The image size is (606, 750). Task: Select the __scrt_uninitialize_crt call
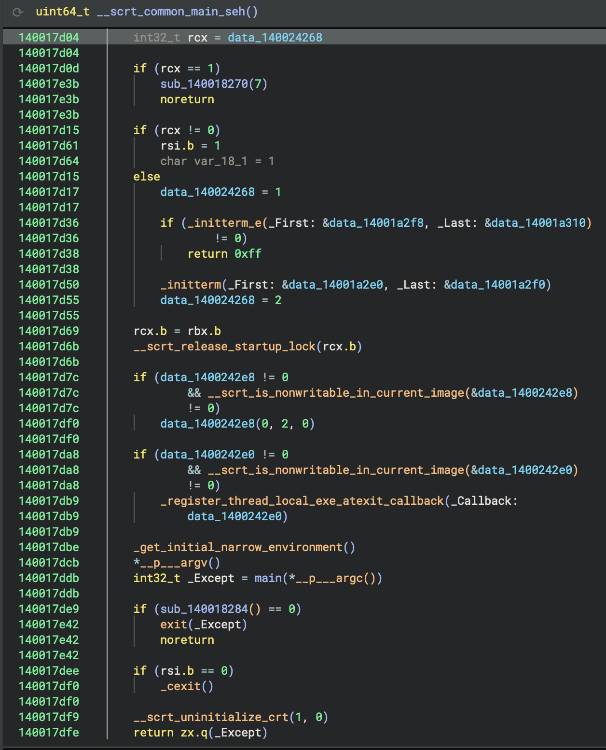click(x=211, y=717)
